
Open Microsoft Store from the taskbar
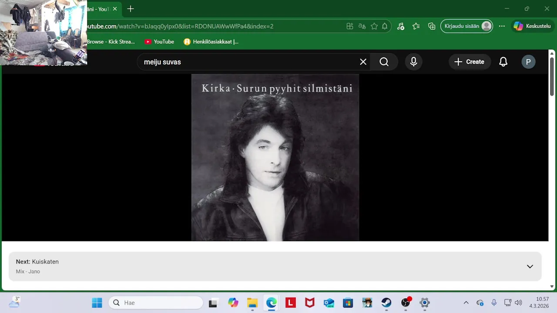(x=348, y=303)
